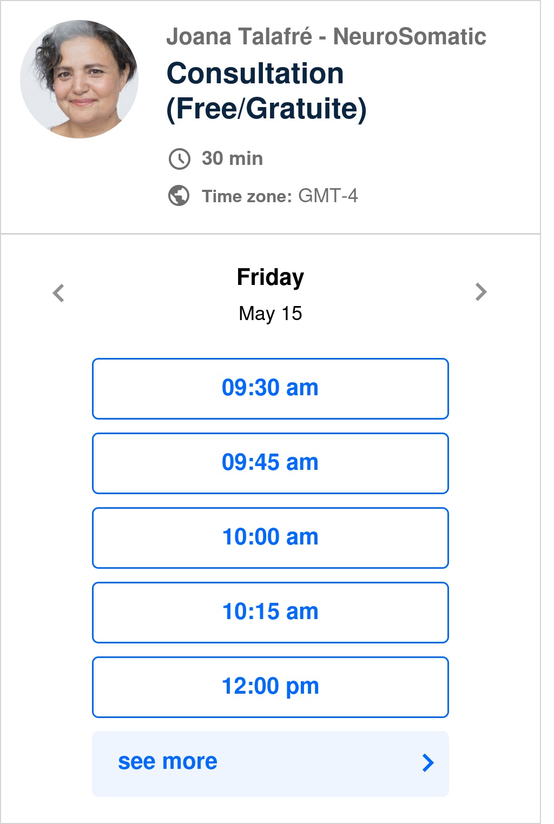Click the Joana Talafré name text
Image resolution: width=554 pixels, height=824 pixels.
point(239,37)
